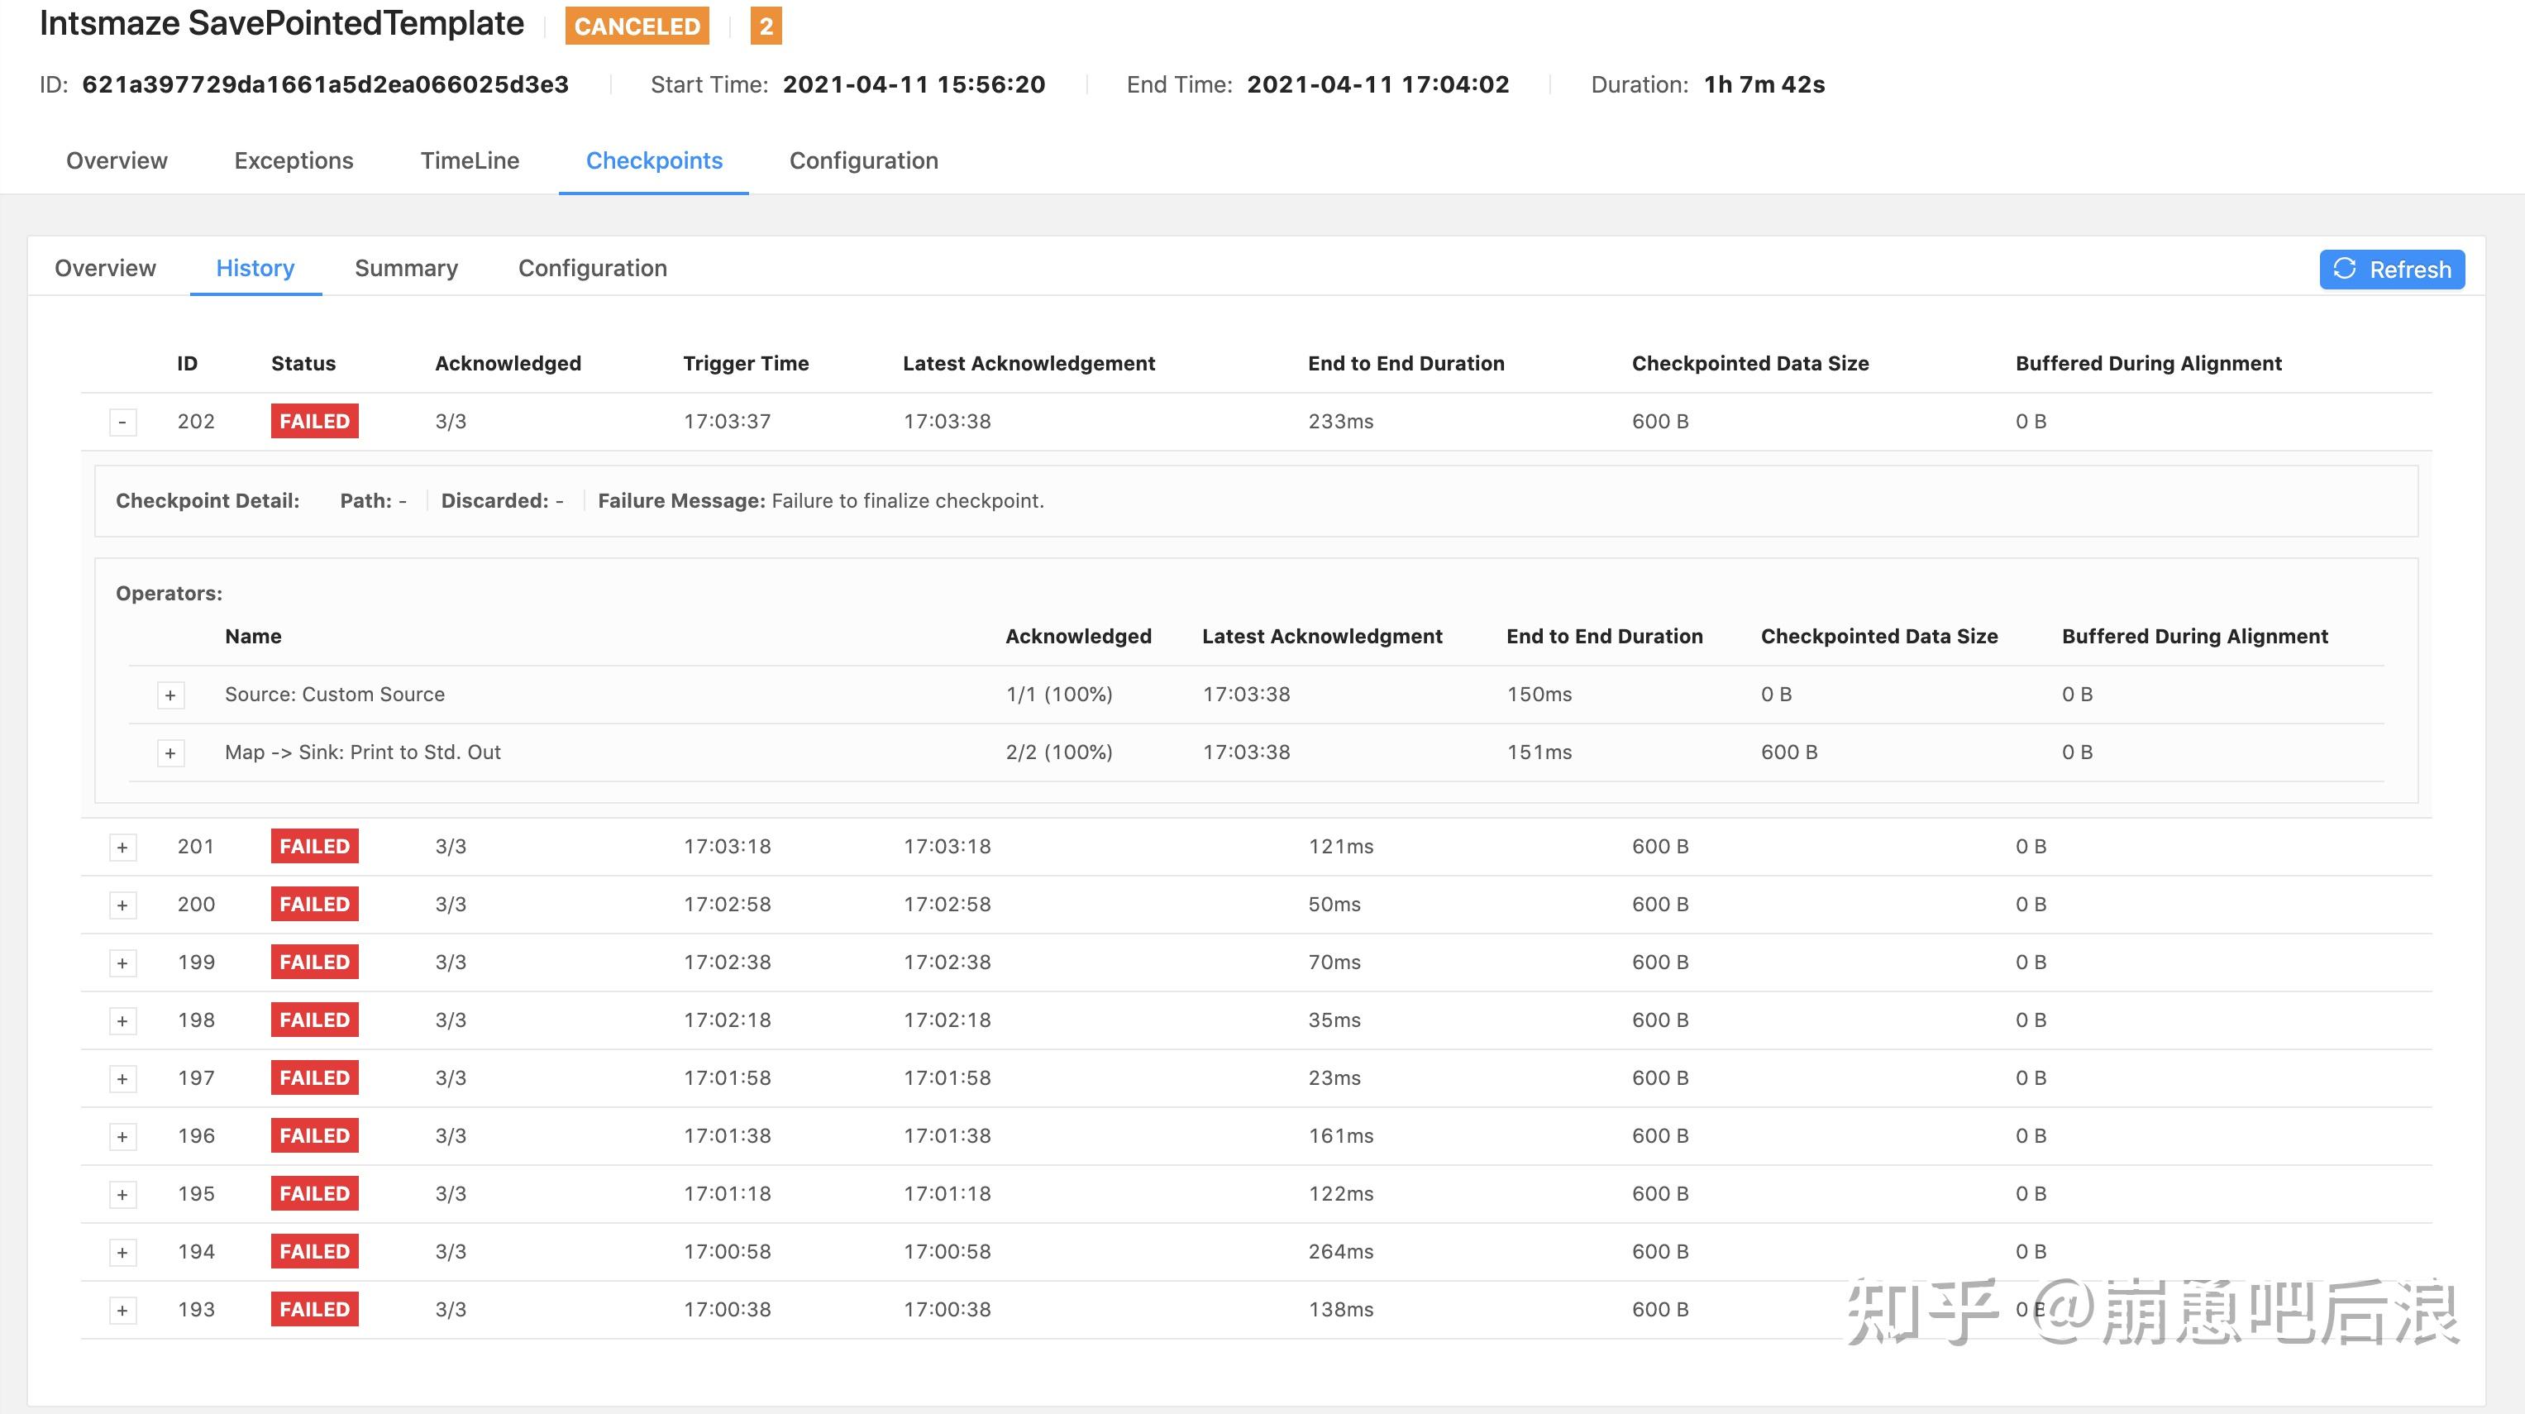Select the job ID text

point(326,84)
